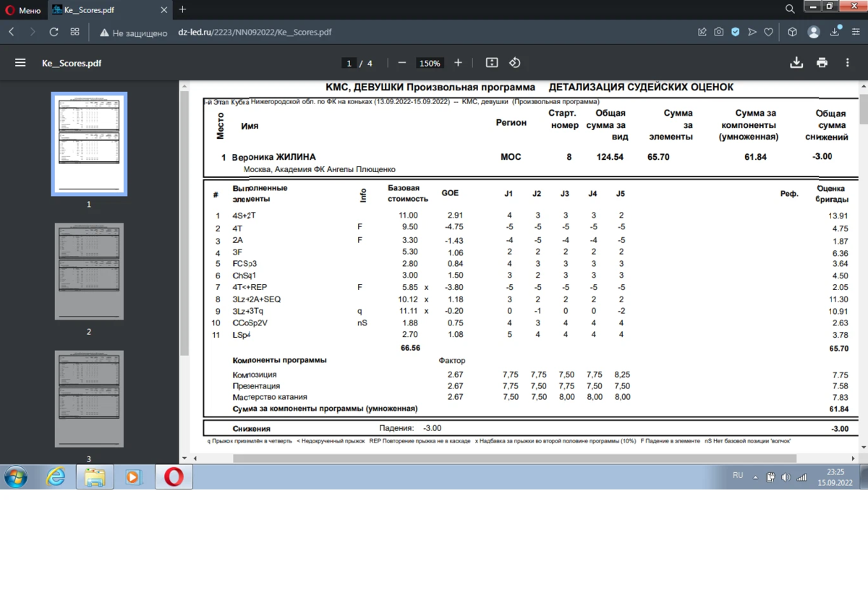Open Easy Setup sliders icon

pos(855,32)
